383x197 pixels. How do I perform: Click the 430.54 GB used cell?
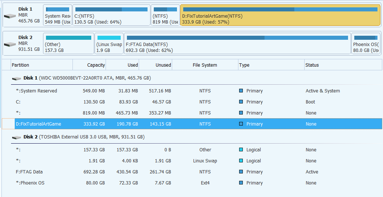coord(127,172)
